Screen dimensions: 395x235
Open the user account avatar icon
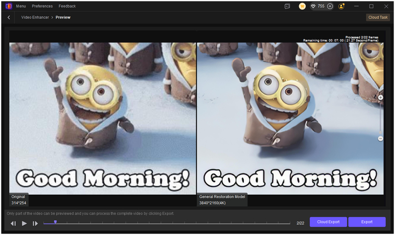[342, 6]
